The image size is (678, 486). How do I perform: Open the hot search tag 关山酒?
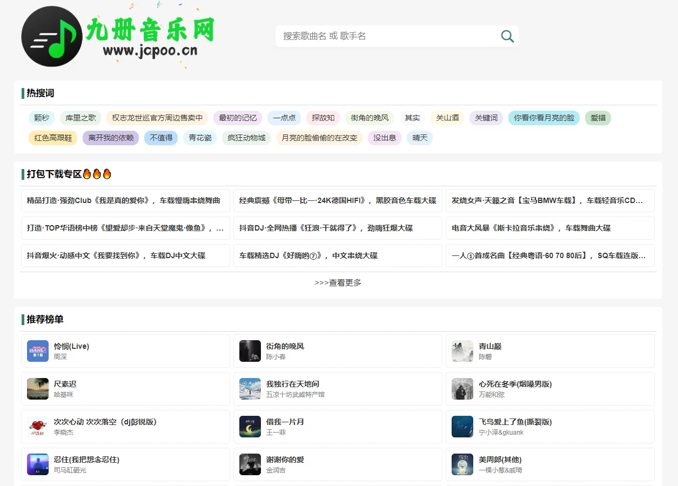tap(447, 118)
